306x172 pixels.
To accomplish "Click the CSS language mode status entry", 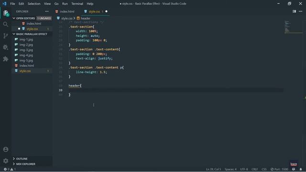I will 264,169.
